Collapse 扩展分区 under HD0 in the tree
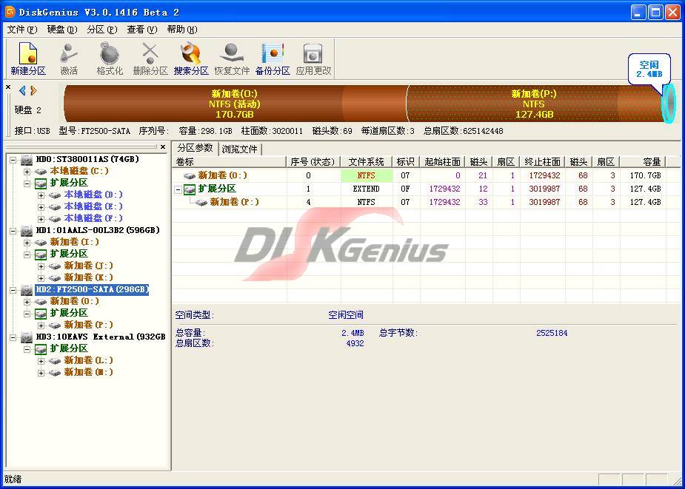 [27, 183]
